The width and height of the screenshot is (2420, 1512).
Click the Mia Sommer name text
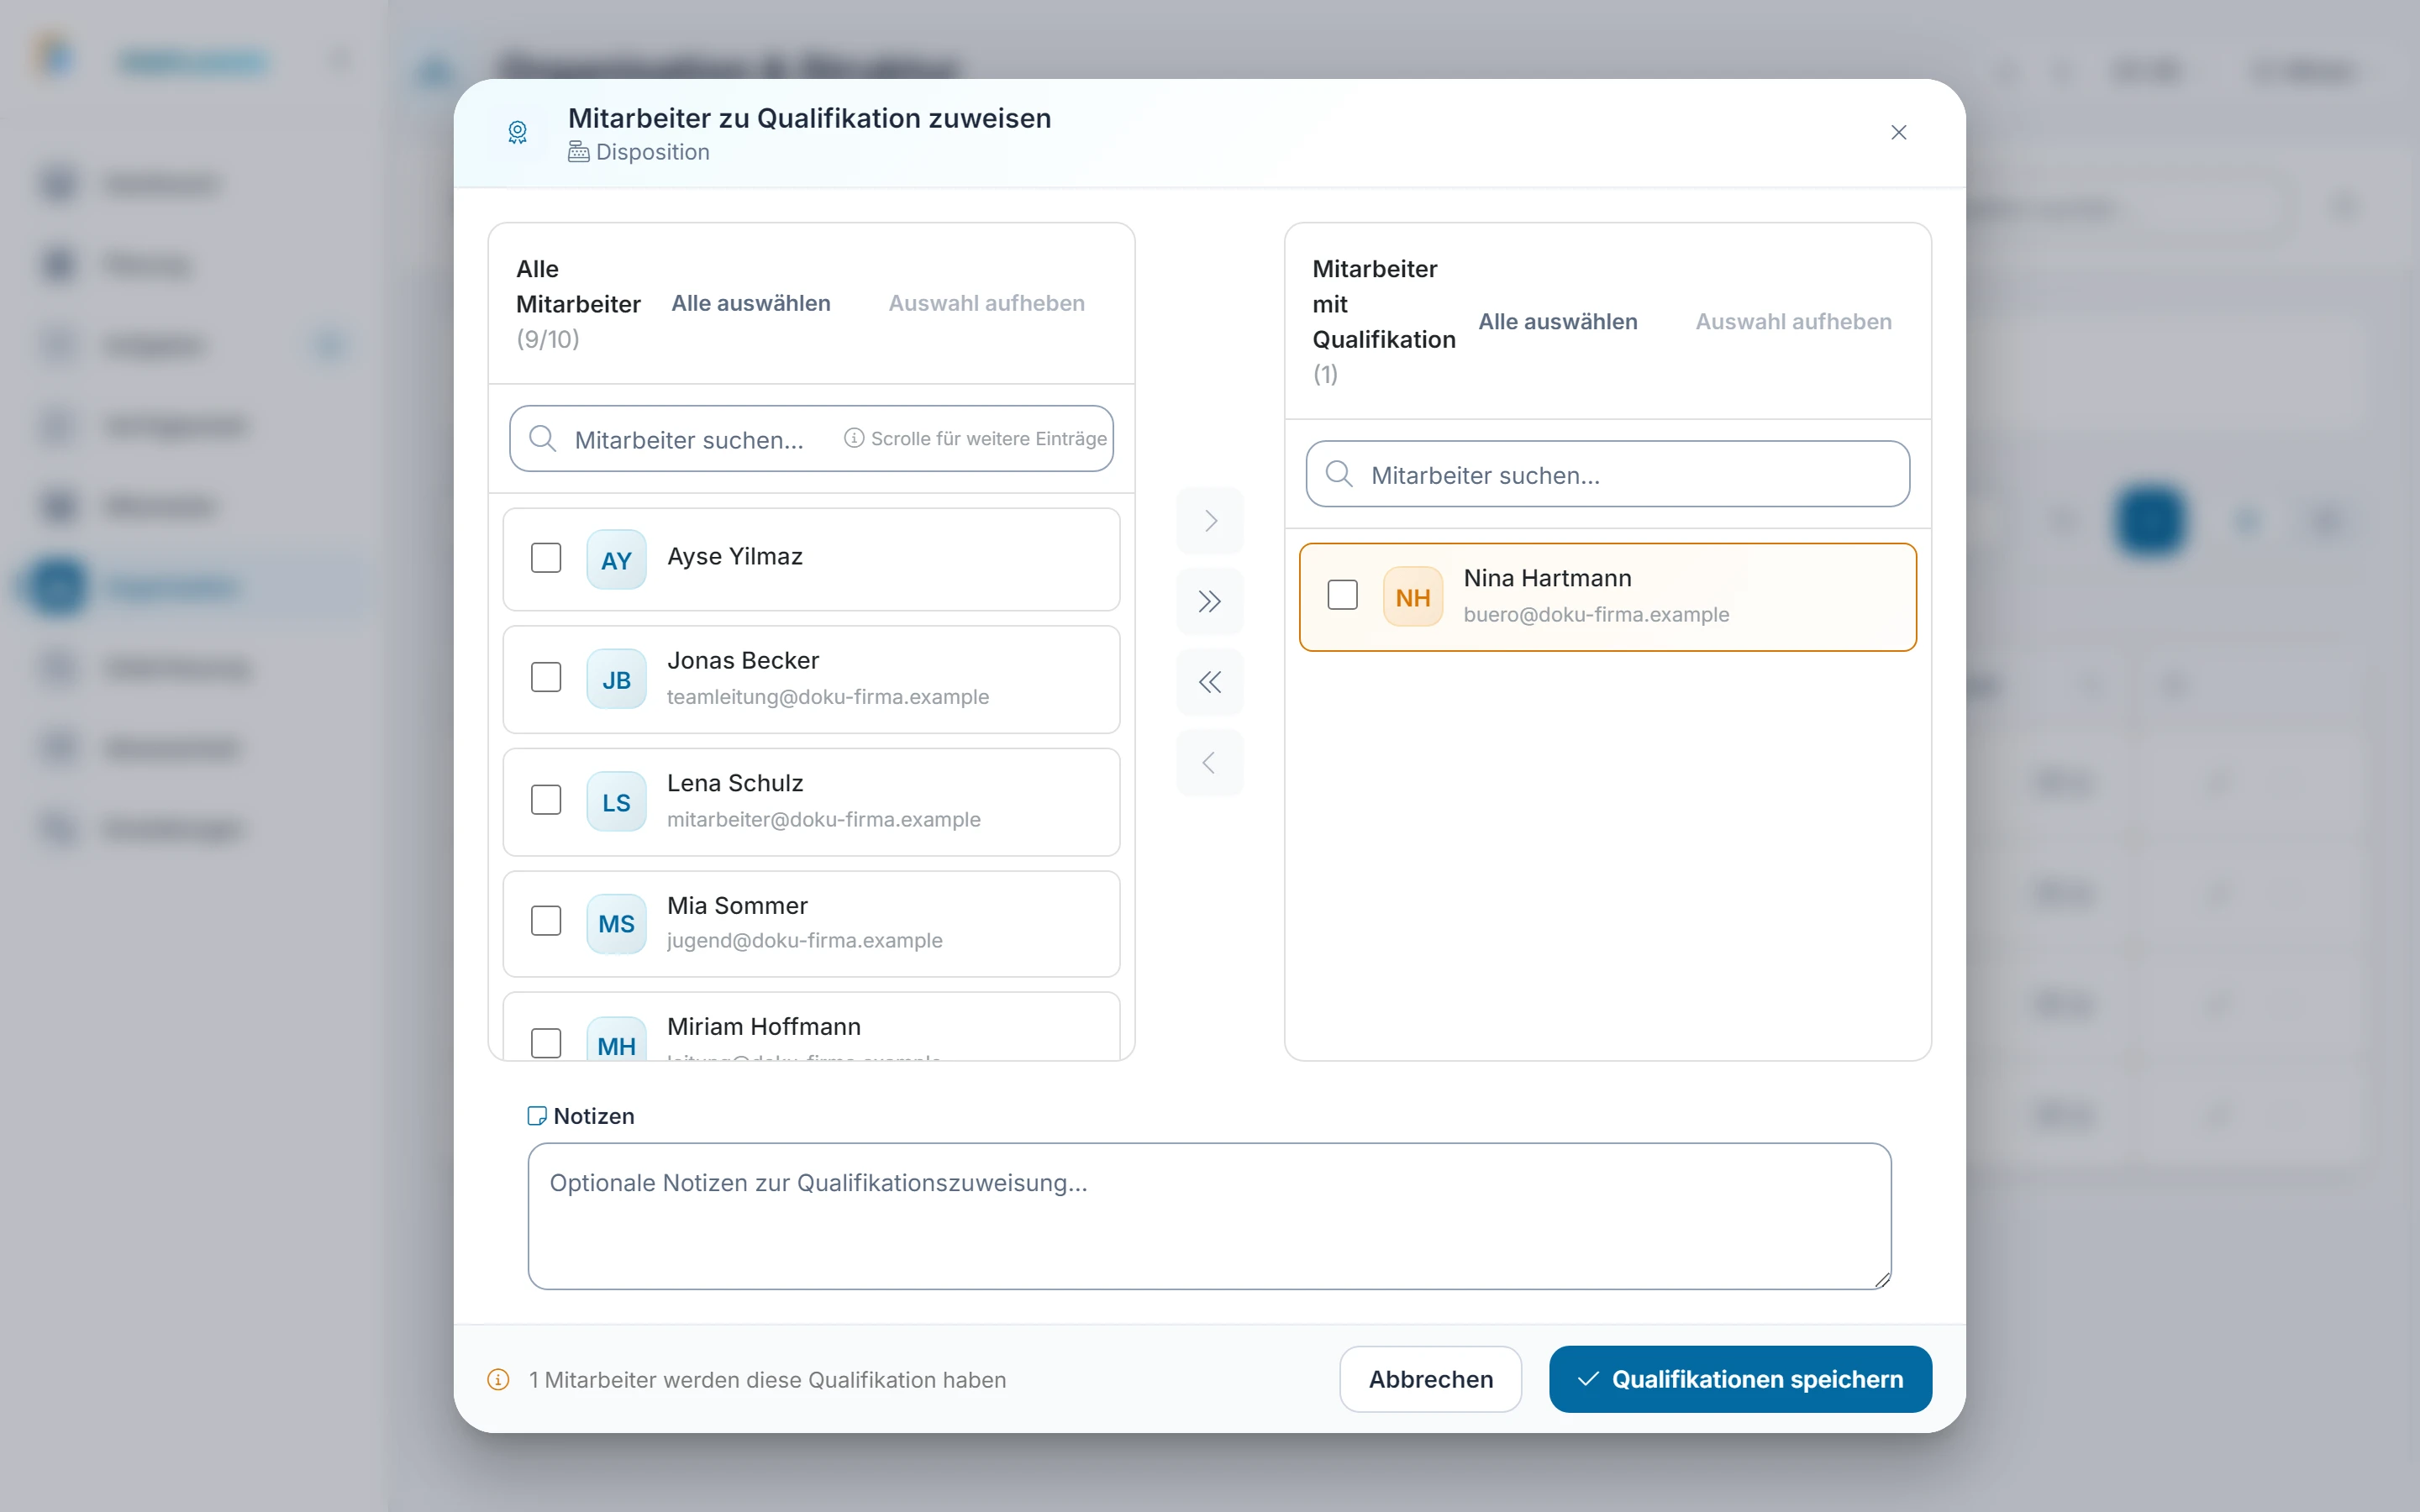pyautogui.click(x=737, y=906)
